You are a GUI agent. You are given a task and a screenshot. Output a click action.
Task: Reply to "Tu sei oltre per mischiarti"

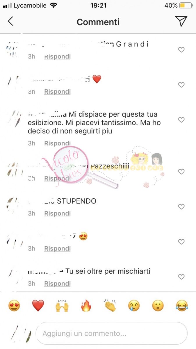point(57,283)
